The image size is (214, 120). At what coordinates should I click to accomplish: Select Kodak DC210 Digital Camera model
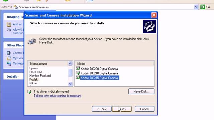[99, 73]
